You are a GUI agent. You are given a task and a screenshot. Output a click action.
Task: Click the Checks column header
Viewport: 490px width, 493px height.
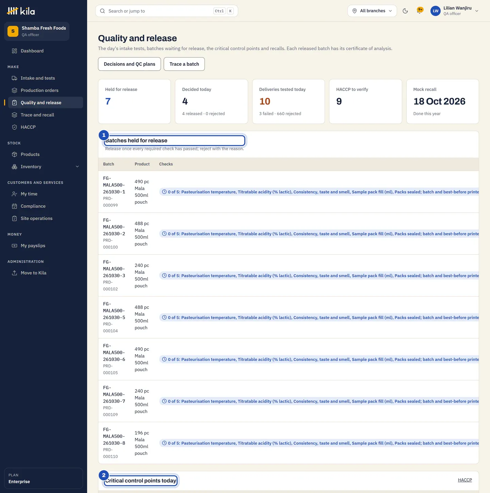click(166, 164)
